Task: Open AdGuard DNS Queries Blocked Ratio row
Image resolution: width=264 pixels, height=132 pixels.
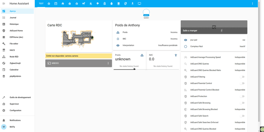Action: [x=214, y=70]
